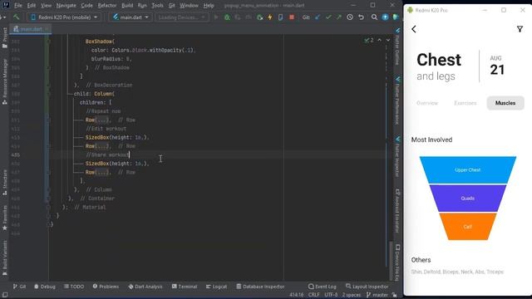Tap the orange Calf funnel segment
The image size is (532, 299).
click(x=468, y=227)
